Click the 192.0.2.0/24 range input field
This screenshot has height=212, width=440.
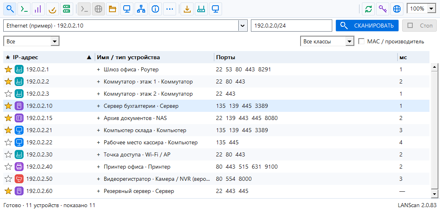291,26
